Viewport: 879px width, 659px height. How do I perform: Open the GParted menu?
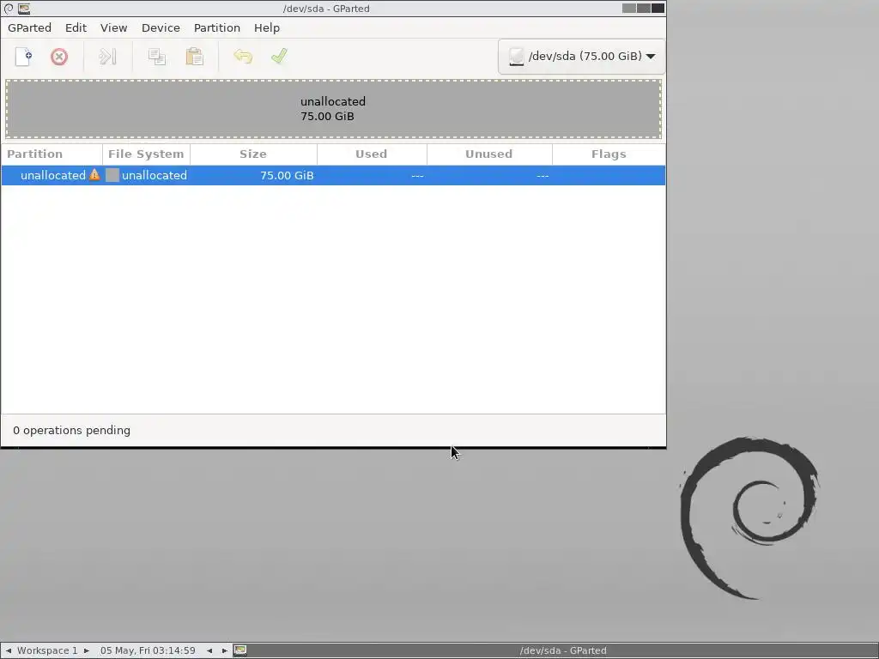point(30,27)
